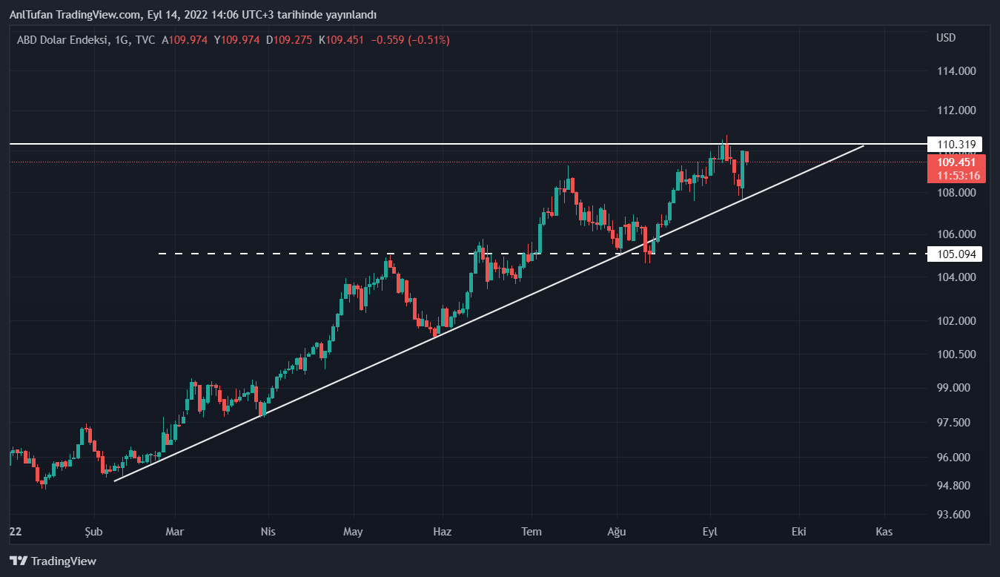Select the USD currency label on price axis

[946, 38]
